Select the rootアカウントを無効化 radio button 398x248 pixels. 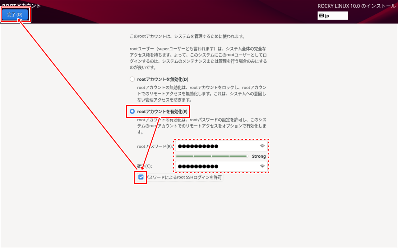(132, 79)
